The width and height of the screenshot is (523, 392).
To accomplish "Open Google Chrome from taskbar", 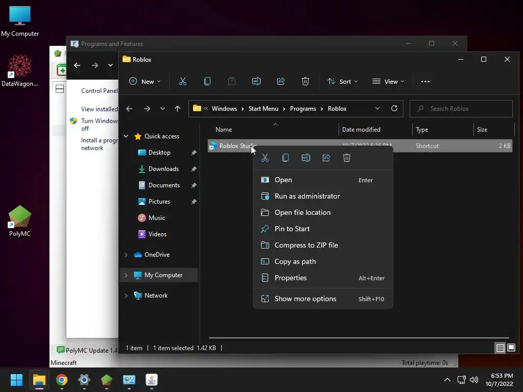I will click(62, 380).
